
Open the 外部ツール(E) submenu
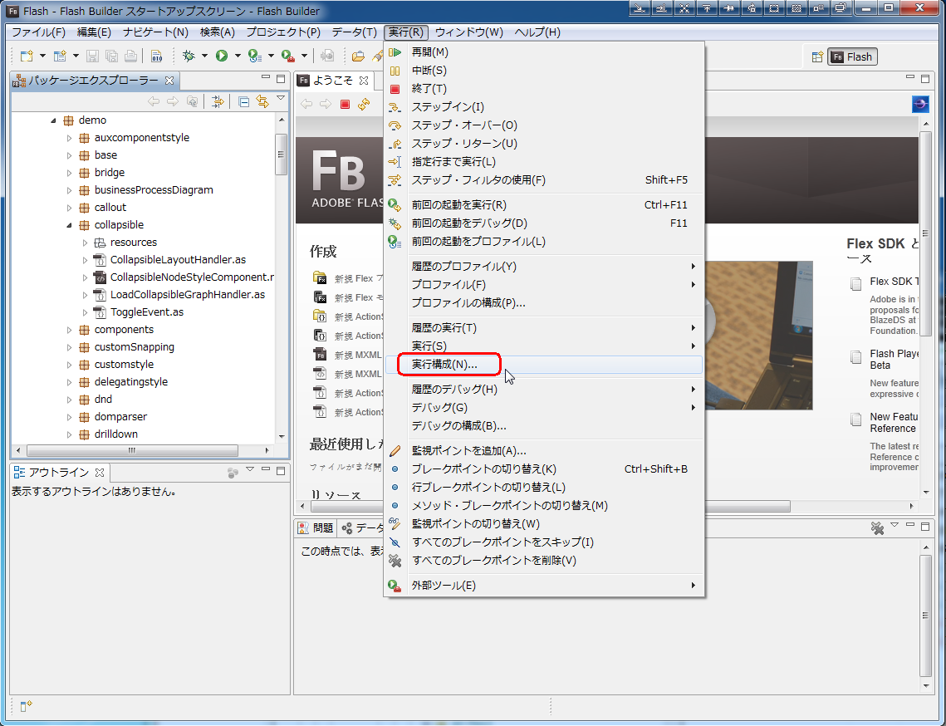pos(543,586)
